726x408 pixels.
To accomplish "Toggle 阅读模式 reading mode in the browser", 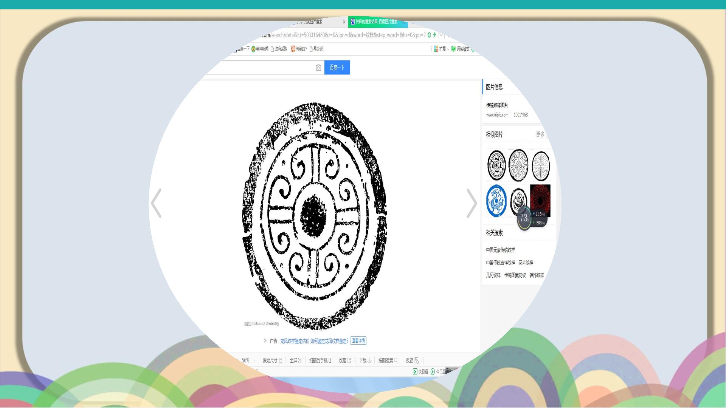I will (x=460, y=49).
